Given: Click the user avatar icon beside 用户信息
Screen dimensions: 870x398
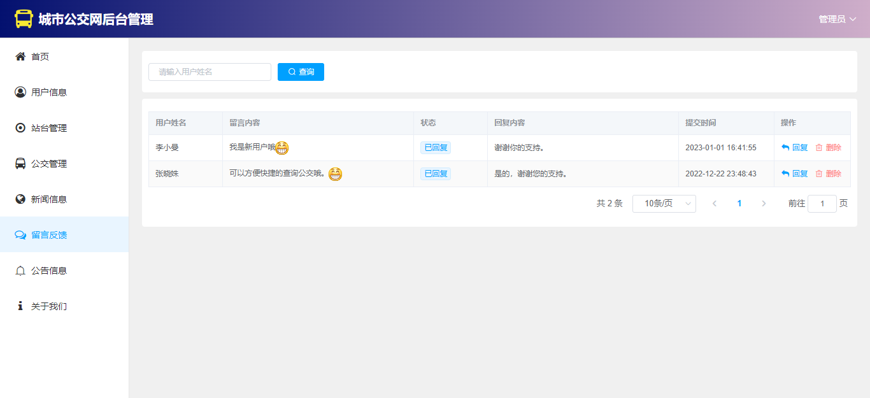Looking at the screenshot, I should tap(20, 92).
